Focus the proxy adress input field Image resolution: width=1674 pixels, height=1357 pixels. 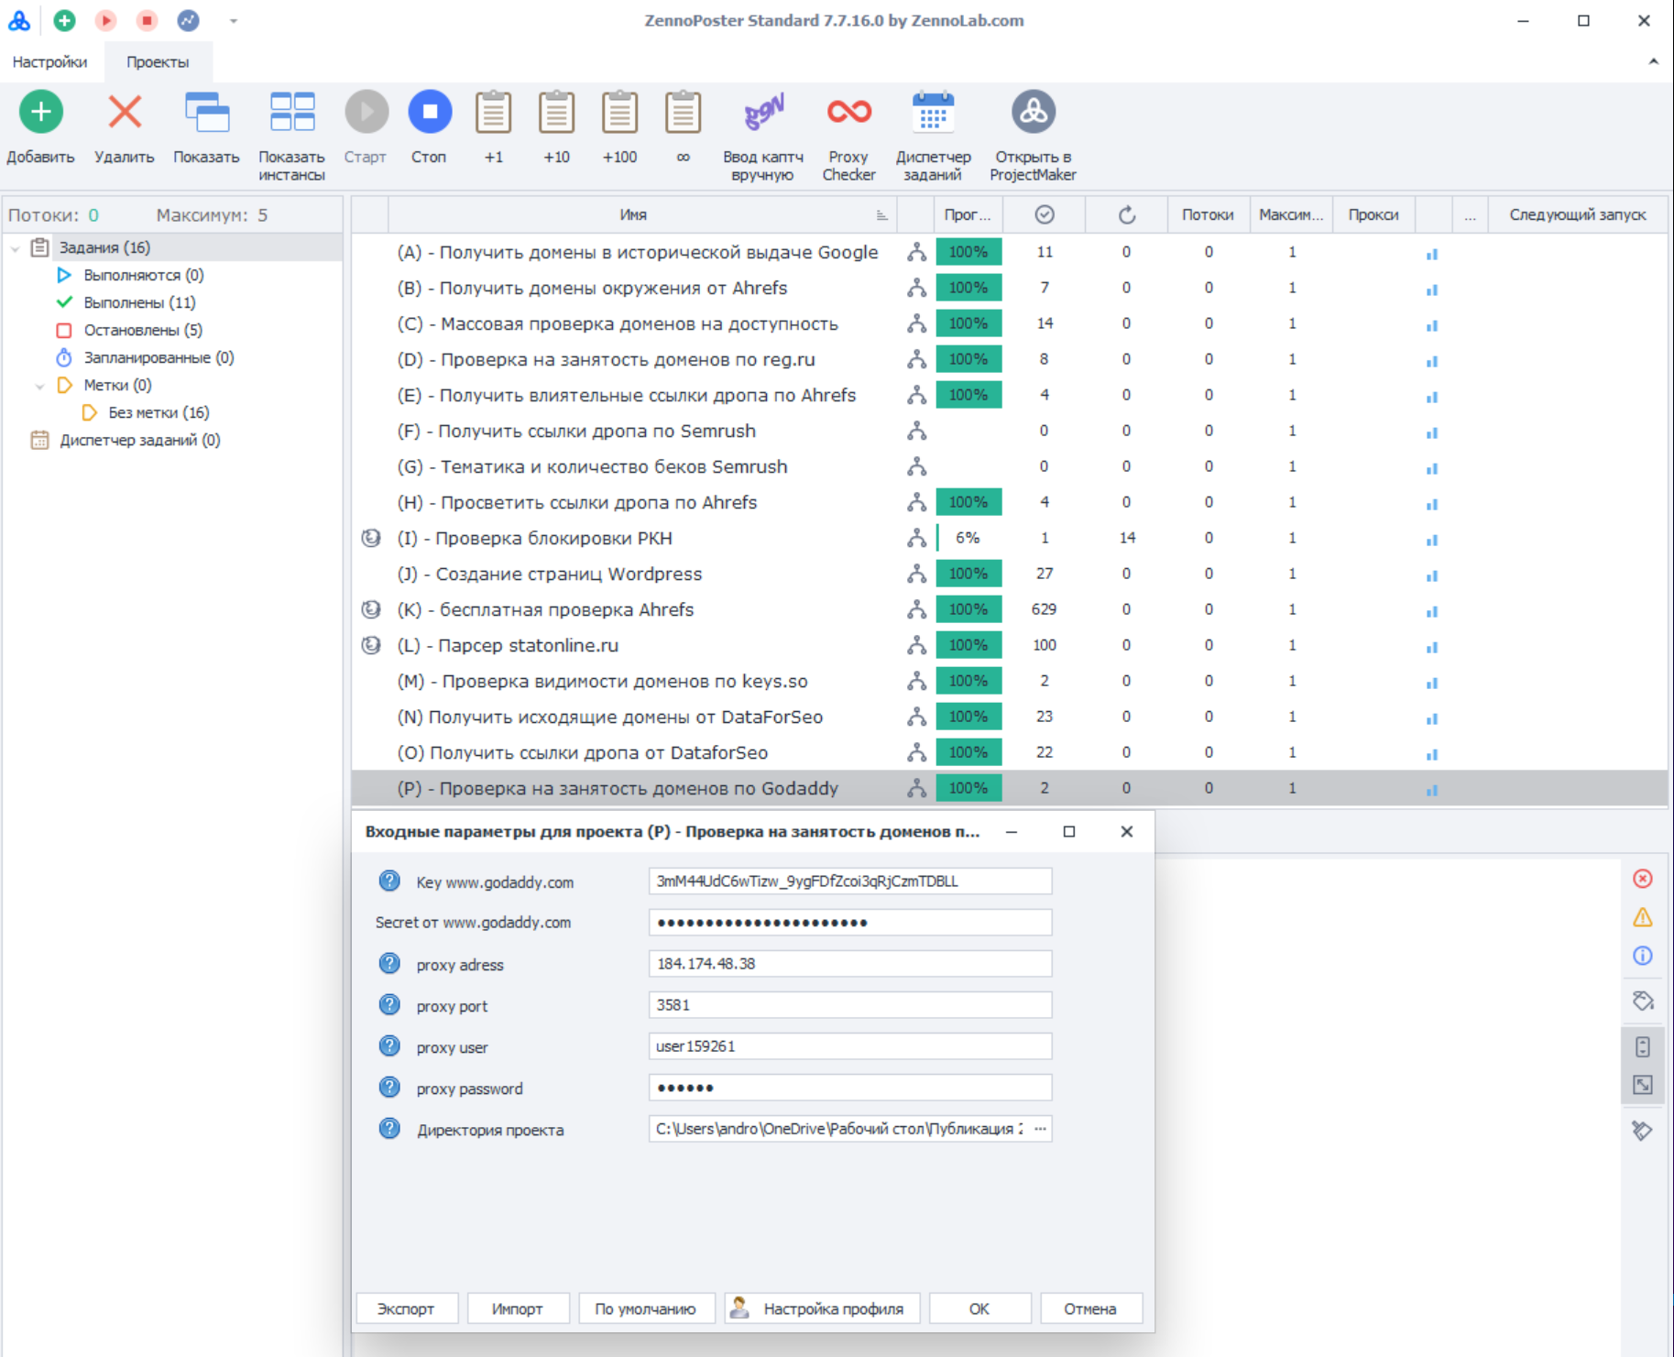(850, 964)
